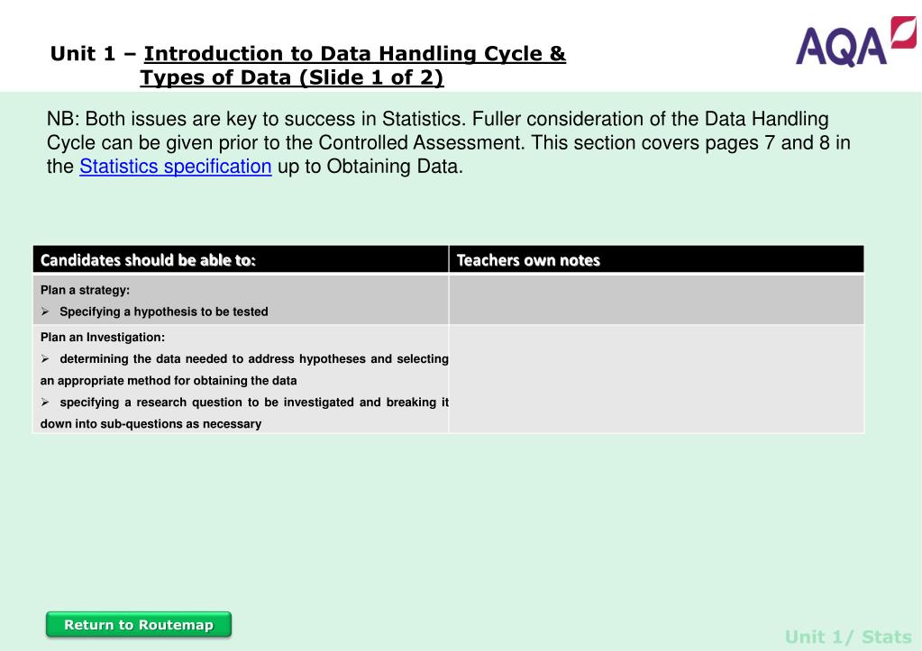Click the down into sub-questions as necessary line
The height and width of the screenshot is (651, 922).
pyautogui.click(x=151, y=424)
